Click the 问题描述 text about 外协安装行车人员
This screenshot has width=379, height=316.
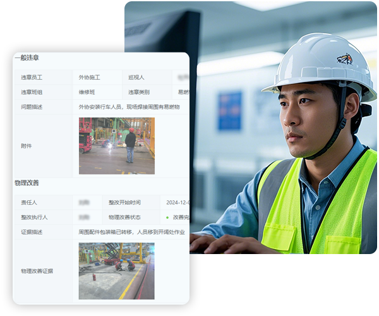tap(129, 107)
